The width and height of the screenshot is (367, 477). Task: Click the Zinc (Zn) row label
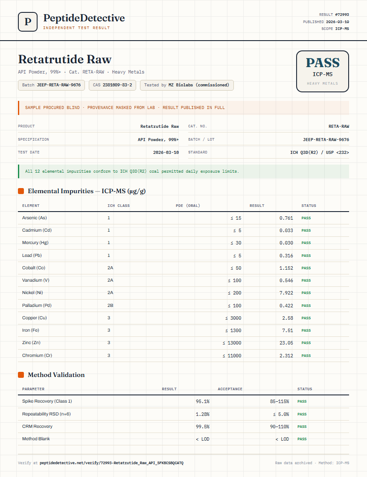point(31,342)
